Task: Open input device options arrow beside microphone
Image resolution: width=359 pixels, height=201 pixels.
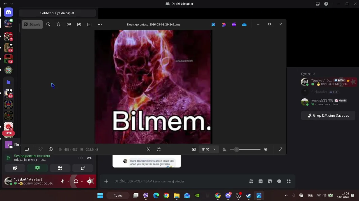Action: [68, 181]
